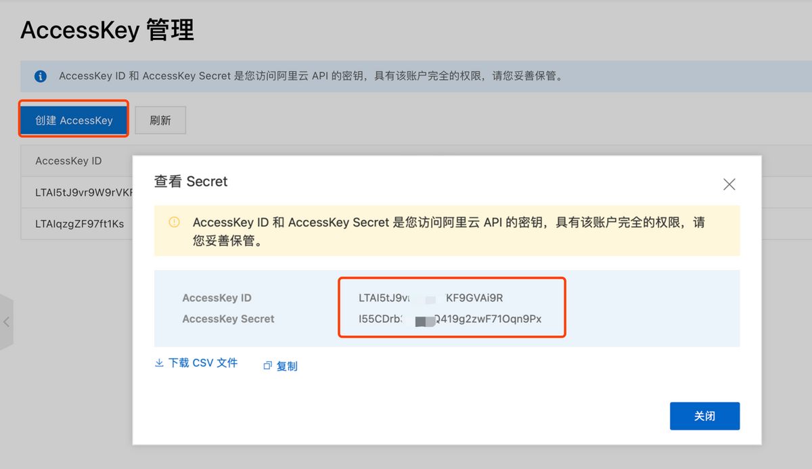Click the blue info icon in the top banner
Viewport: 812px width, 469px height.
pos(41,76)
